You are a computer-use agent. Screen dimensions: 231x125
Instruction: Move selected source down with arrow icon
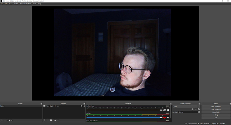click(58, 120)
